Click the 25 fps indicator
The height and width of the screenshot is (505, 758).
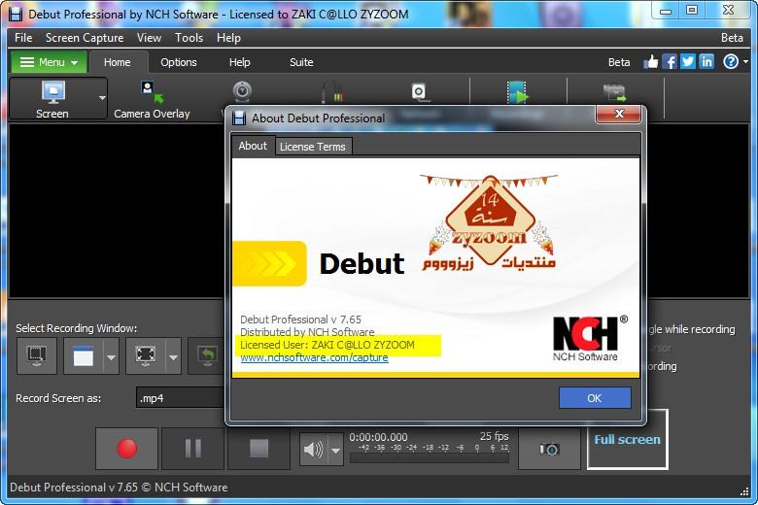point(494,436)
